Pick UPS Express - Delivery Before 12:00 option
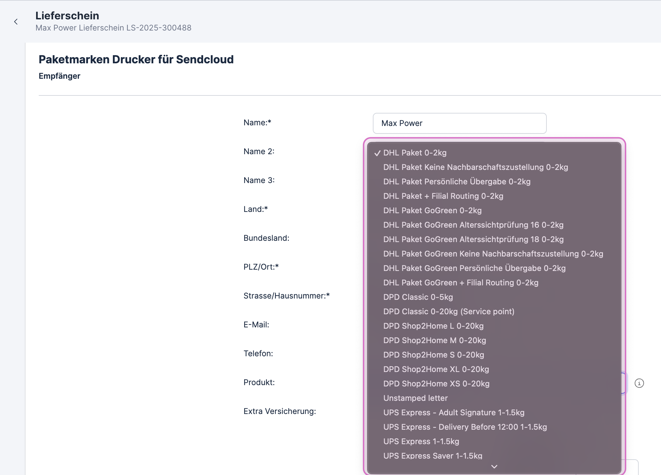661x475 pixels. [x=465, y=427]
